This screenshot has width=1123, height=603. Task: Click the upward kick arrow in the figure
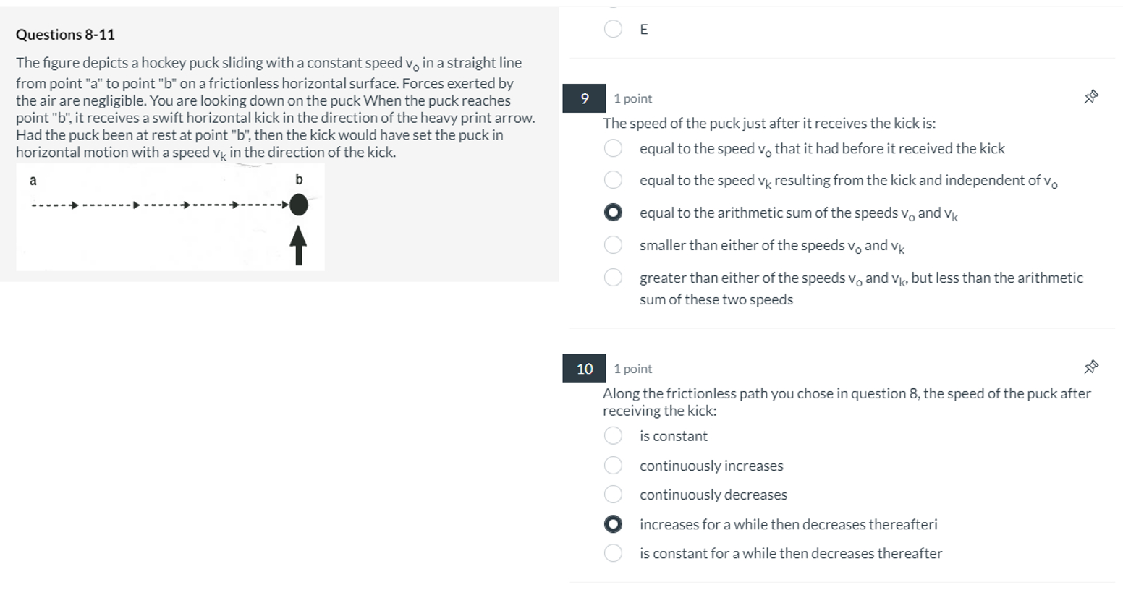[x=298, y=246]
